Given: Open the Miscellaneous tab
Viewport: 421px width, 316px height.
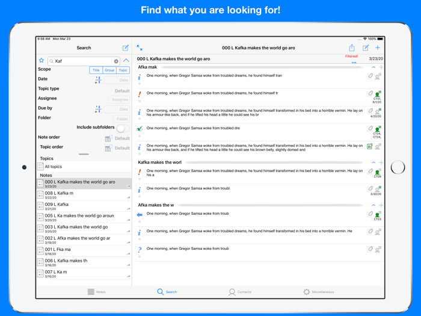Looking at the screenshot, I should [x=318, y=292].
